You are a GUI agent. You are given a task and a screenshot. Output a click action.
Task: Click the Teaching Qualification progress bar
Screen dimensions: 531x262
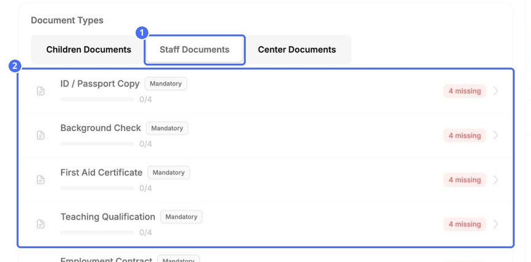point(97,232)
